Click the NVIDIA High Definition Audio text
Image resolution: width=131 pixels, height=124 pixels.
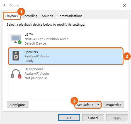tap(47, 39)
